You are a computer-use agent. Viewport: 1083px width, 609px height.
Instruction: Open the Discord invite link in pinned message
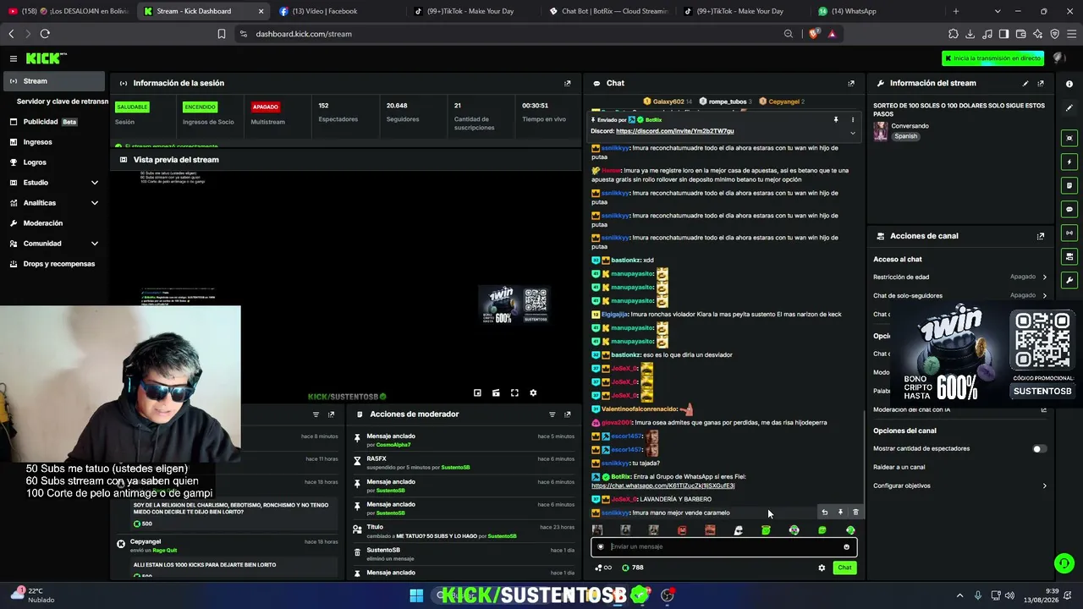pos(674,131)
